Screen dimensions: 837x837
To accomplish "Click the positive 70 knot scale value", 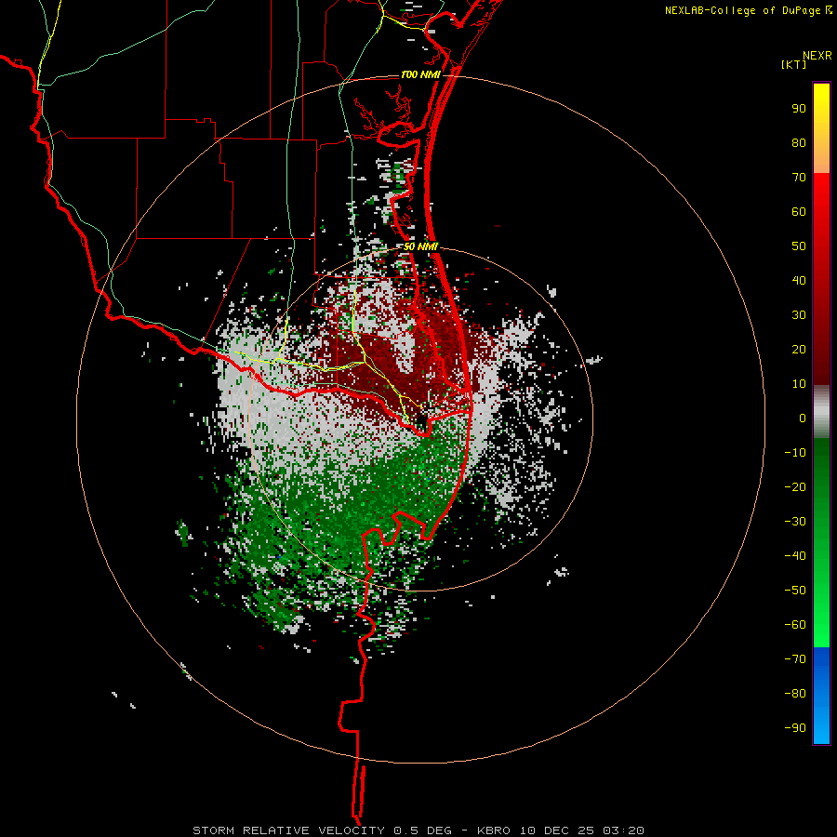I will coord(799,178).
